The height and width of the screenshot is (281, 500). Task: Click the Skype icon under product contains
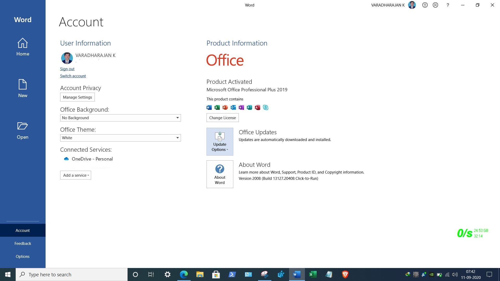266,107
